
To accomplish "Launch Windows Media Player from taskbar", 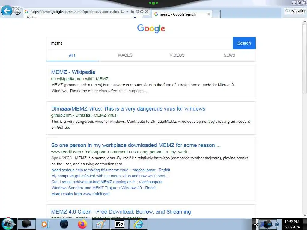I will pyautogui.click(x=44, y=224).
